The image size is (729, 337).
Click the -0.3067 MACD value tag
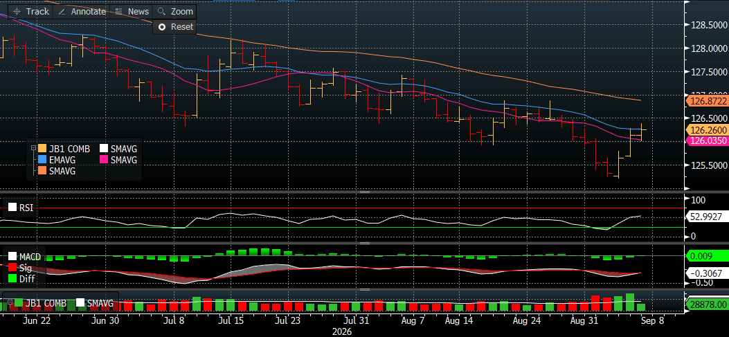tap(707, 274)
